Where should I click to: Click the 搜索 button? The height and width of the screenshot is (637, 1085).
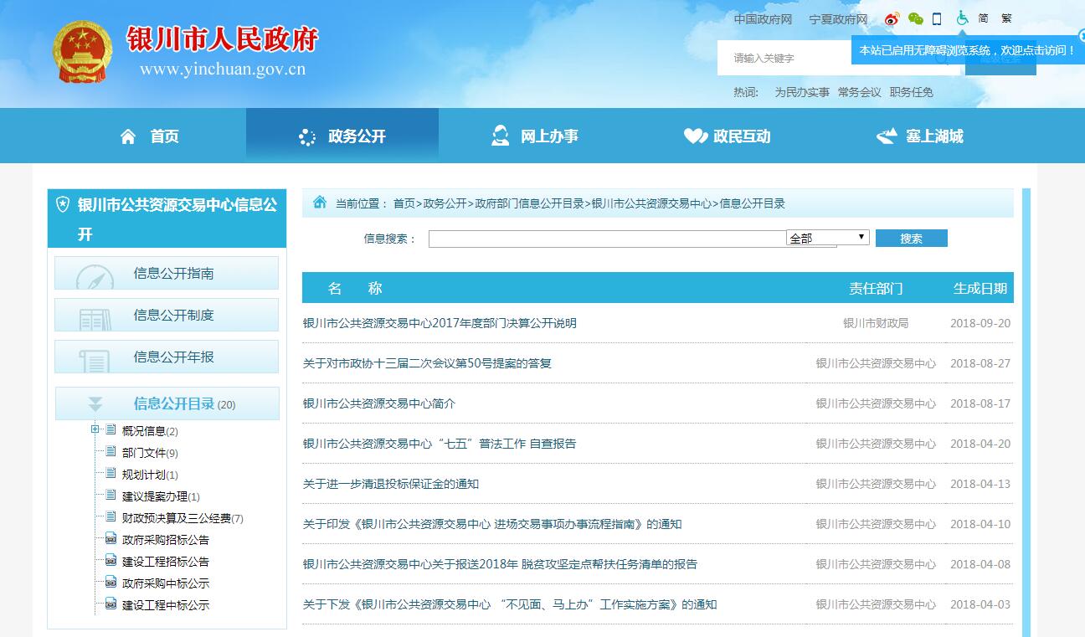(911, 239)
